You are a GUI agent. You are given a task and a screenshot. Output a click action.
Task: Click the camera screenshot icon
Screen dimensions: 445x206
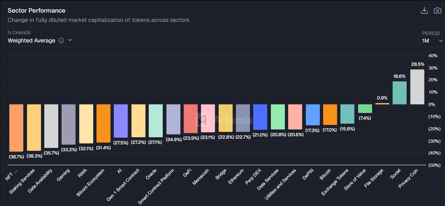[x=438, y=10]
